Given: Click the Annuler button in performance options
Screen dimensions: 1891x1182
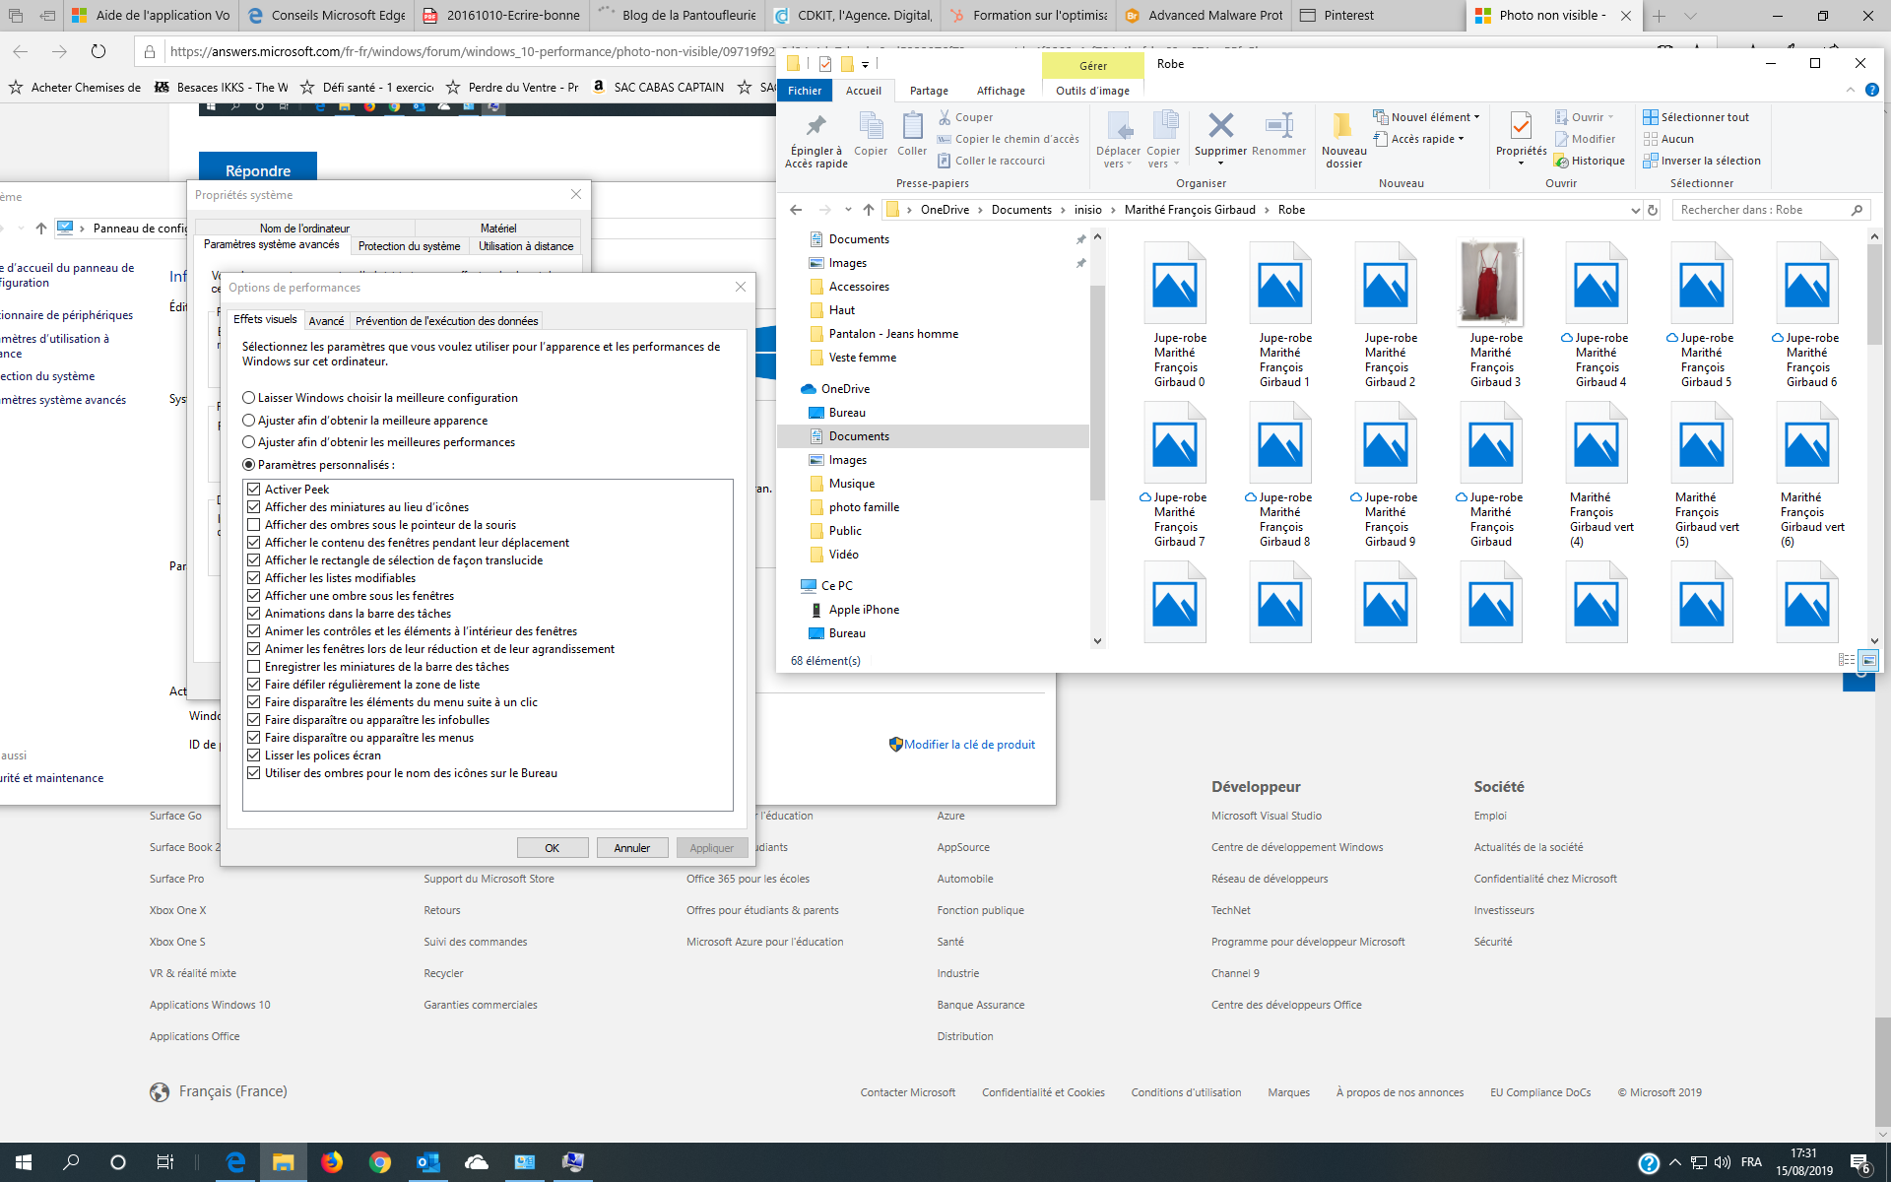Looking at the screenshot, I should click(631, 848).
